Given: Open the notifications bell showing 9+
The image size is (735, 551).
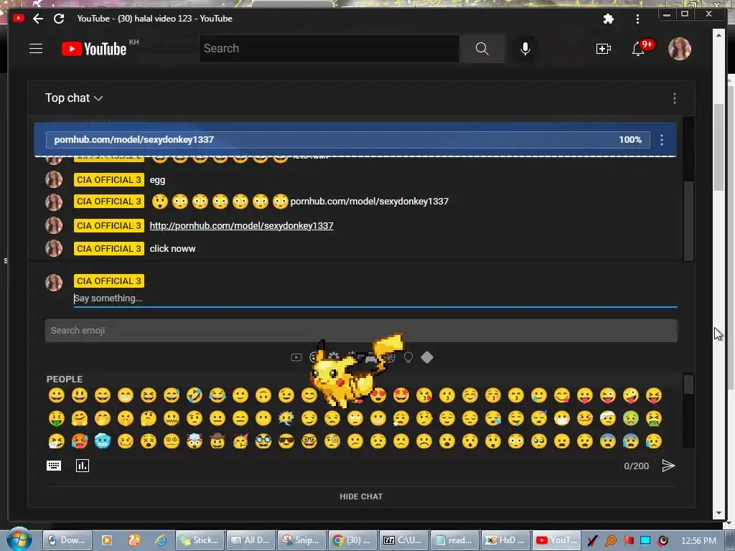Looking at the screenshot, I should tap(638, 49).
